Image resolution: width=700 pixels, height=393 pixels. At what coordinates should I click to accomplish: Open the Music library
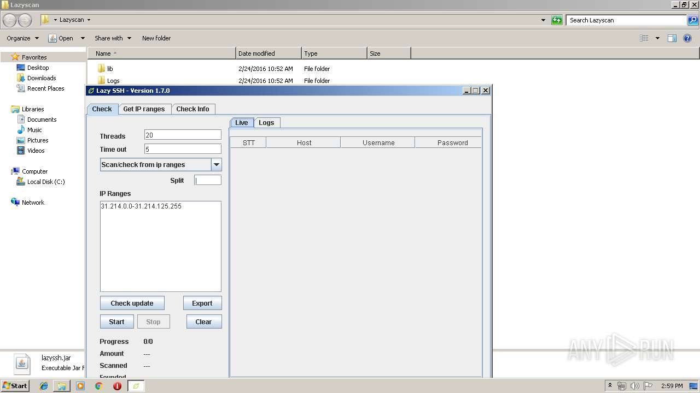point(34,130)
